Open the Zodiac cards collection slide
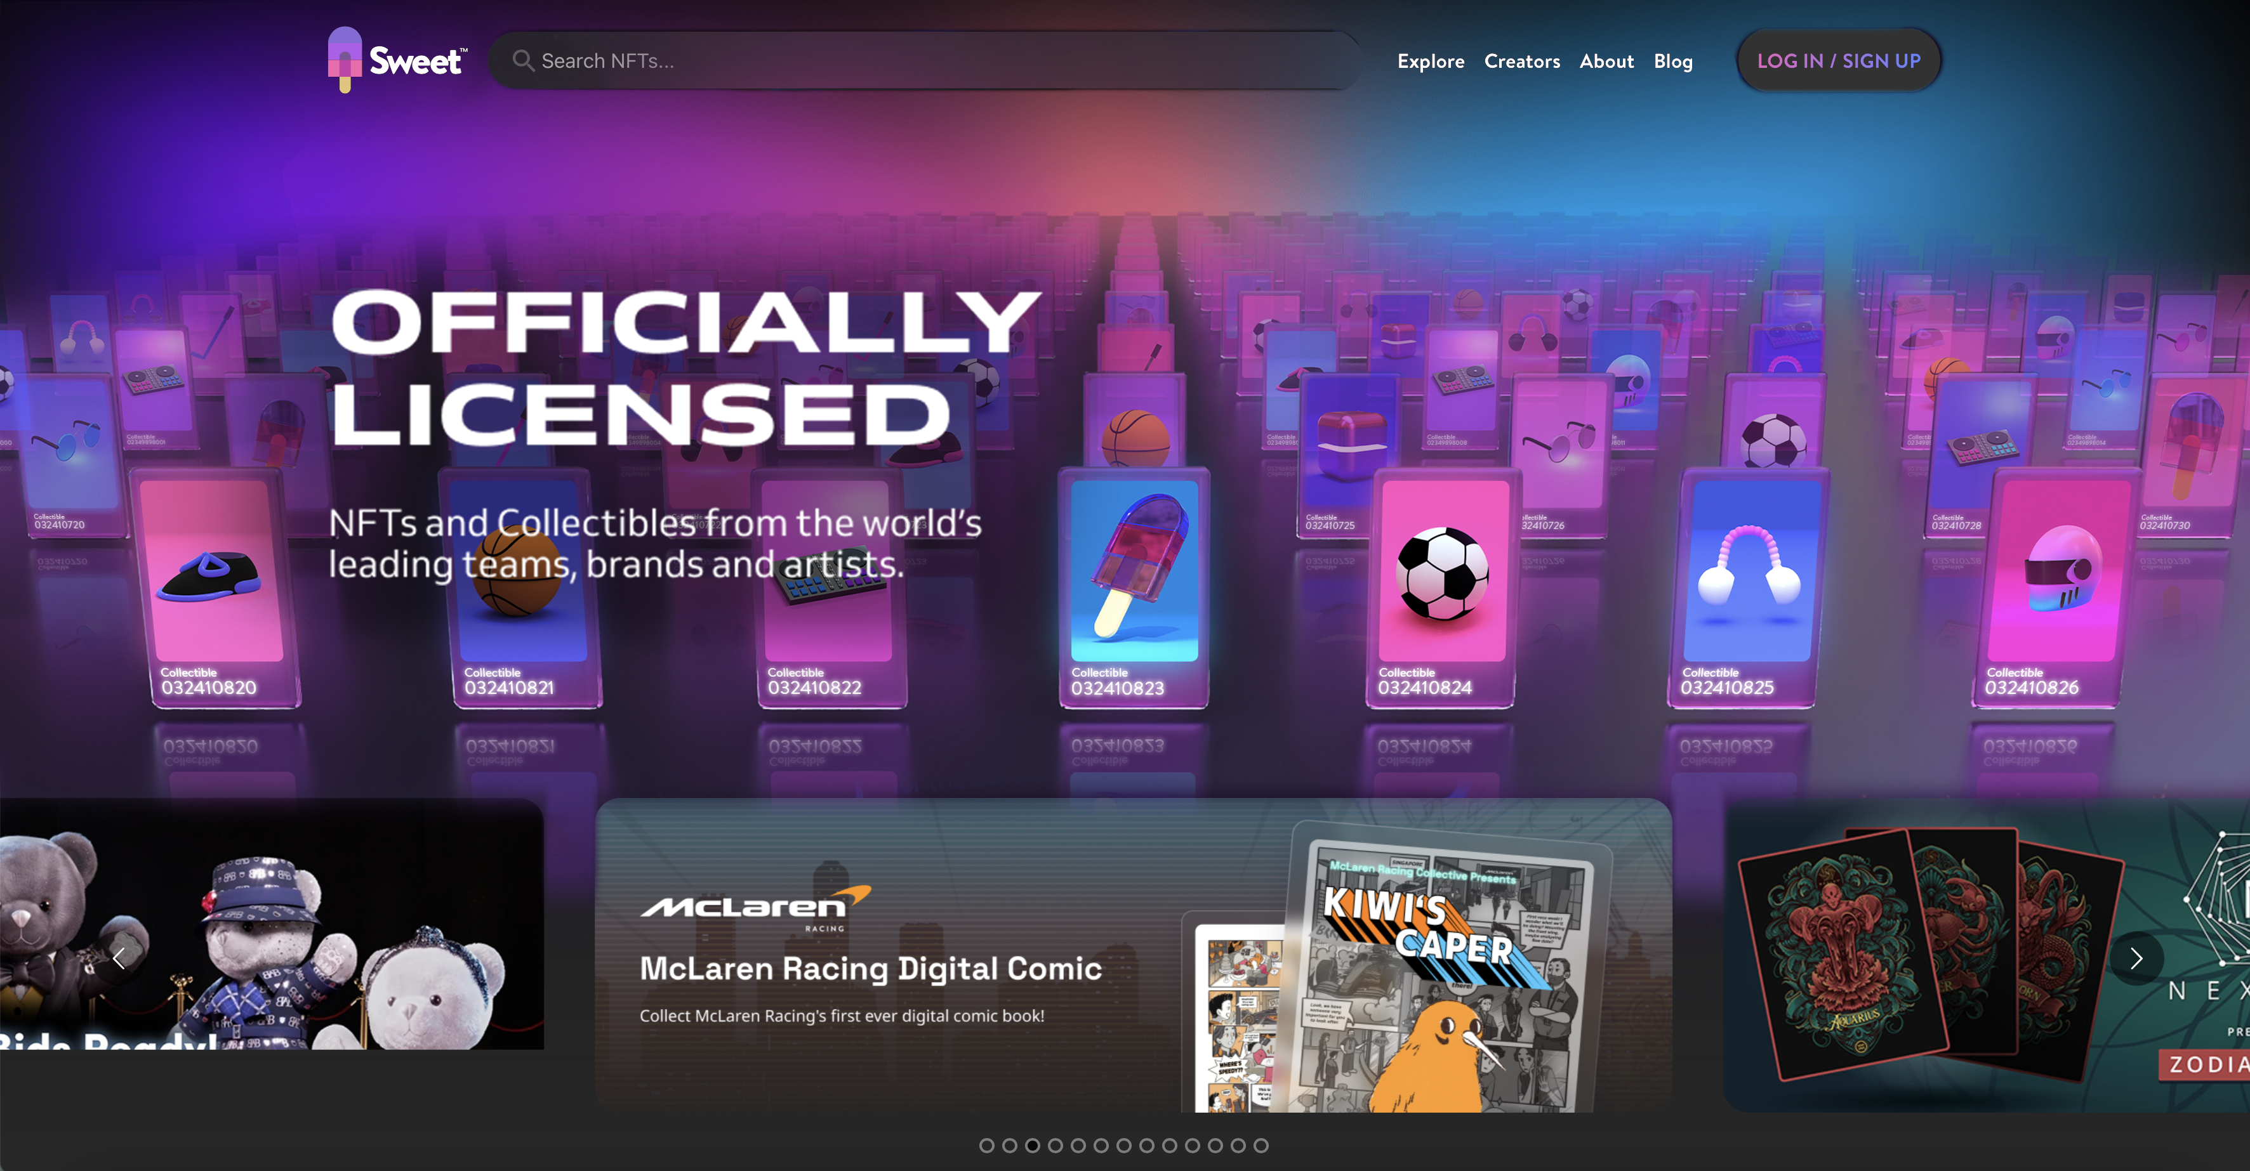This screenshot has height=1171, width=2250. 1987,955
